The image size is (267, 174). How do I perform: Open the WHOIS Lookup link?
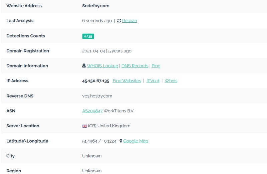pos(102,66)
